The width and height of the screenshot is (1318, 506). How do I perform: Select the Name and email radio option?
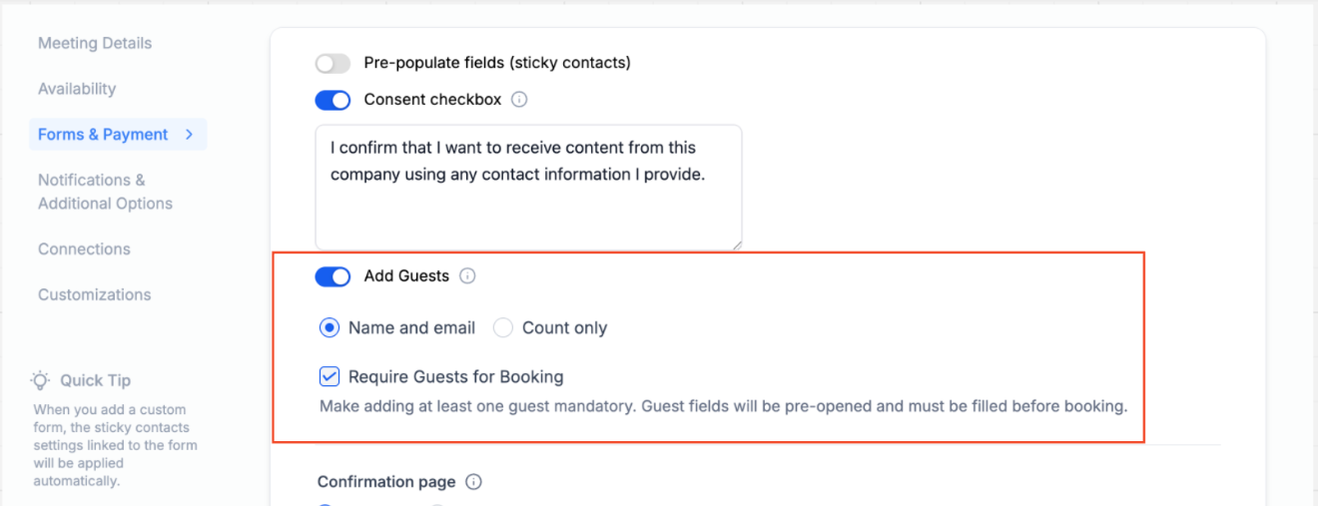329,327
